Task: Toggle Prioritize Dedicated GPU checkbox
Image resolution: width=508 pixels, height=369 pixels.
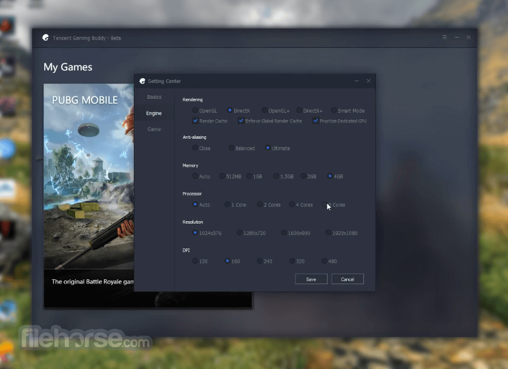Action: point(315,121)
